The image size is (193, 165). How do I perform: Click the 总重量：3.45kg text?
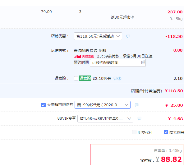[x=168, y=150]
